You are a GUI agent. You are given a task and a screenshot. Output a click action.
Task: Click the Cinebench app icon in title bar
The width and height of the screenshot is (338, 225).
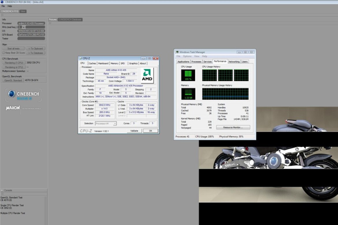(x=2, y=2)
